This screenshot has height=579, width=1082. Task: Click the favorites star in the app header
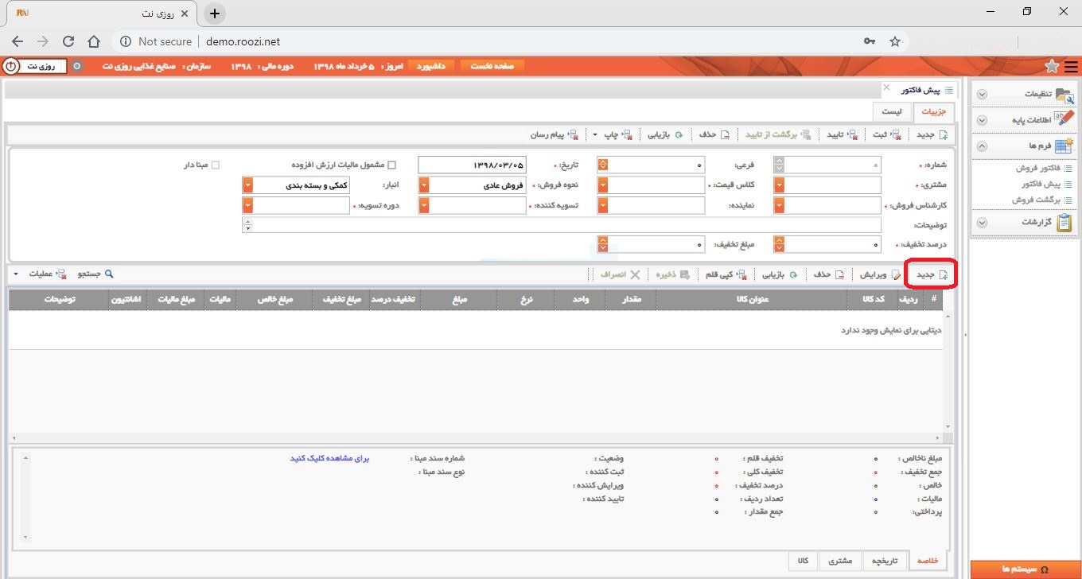click(x=1052, y=66)
